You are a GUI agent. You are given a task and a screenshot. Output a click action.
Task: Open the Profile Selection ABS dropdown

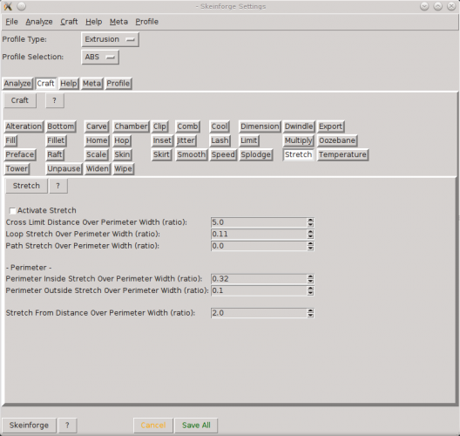coord(100,57)
